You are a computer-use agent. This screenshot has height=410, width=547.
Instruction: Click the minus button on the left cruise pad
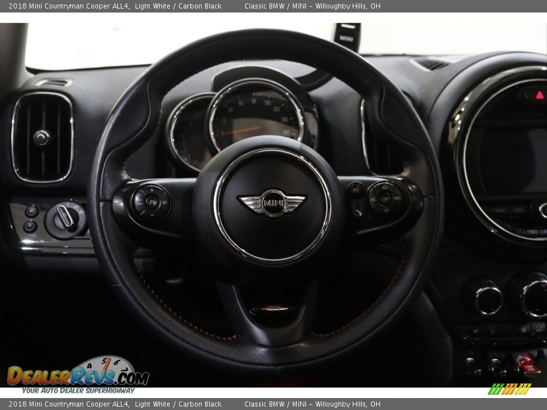[152, 215]
